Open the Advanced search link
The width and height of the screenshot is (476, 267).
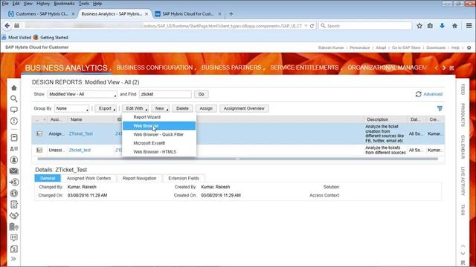(x=433, y=94)
